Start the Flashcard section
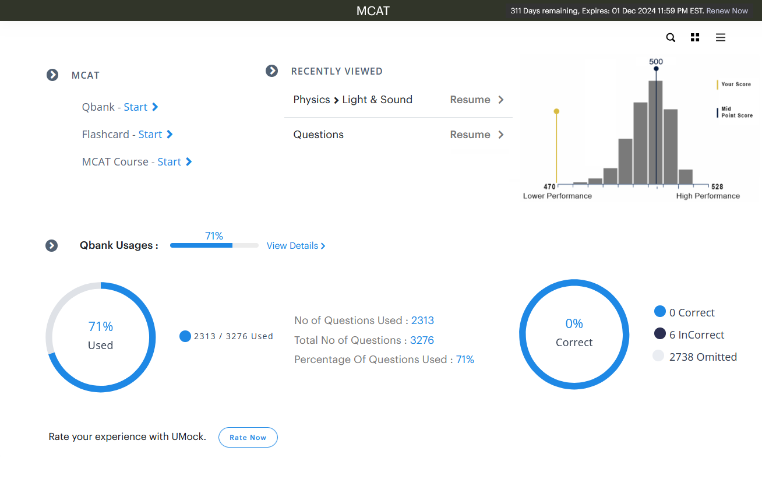The width and height of the screenshot is (762, 500). tap(156, 134)
